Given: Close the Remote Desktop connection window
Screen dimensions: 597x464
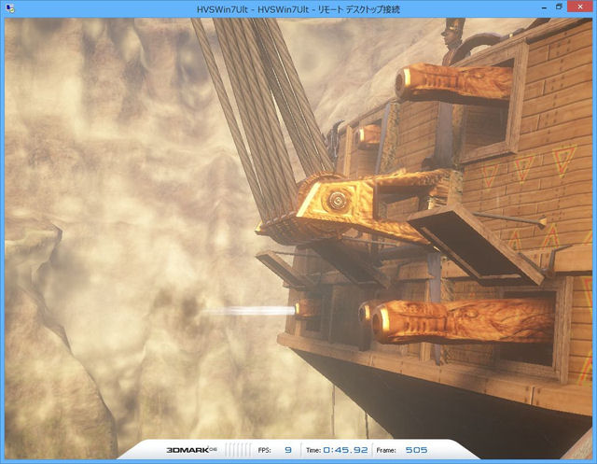Looking at the screenshot, I should coord(579,7).
